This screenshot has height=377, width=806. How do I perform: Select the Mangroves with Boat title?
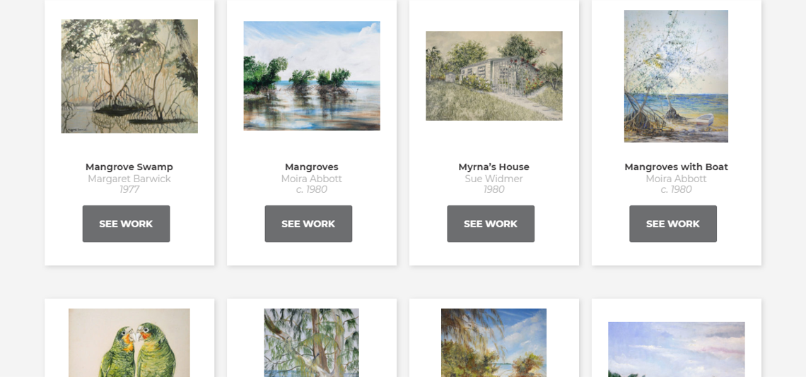(x=676, y=167)
